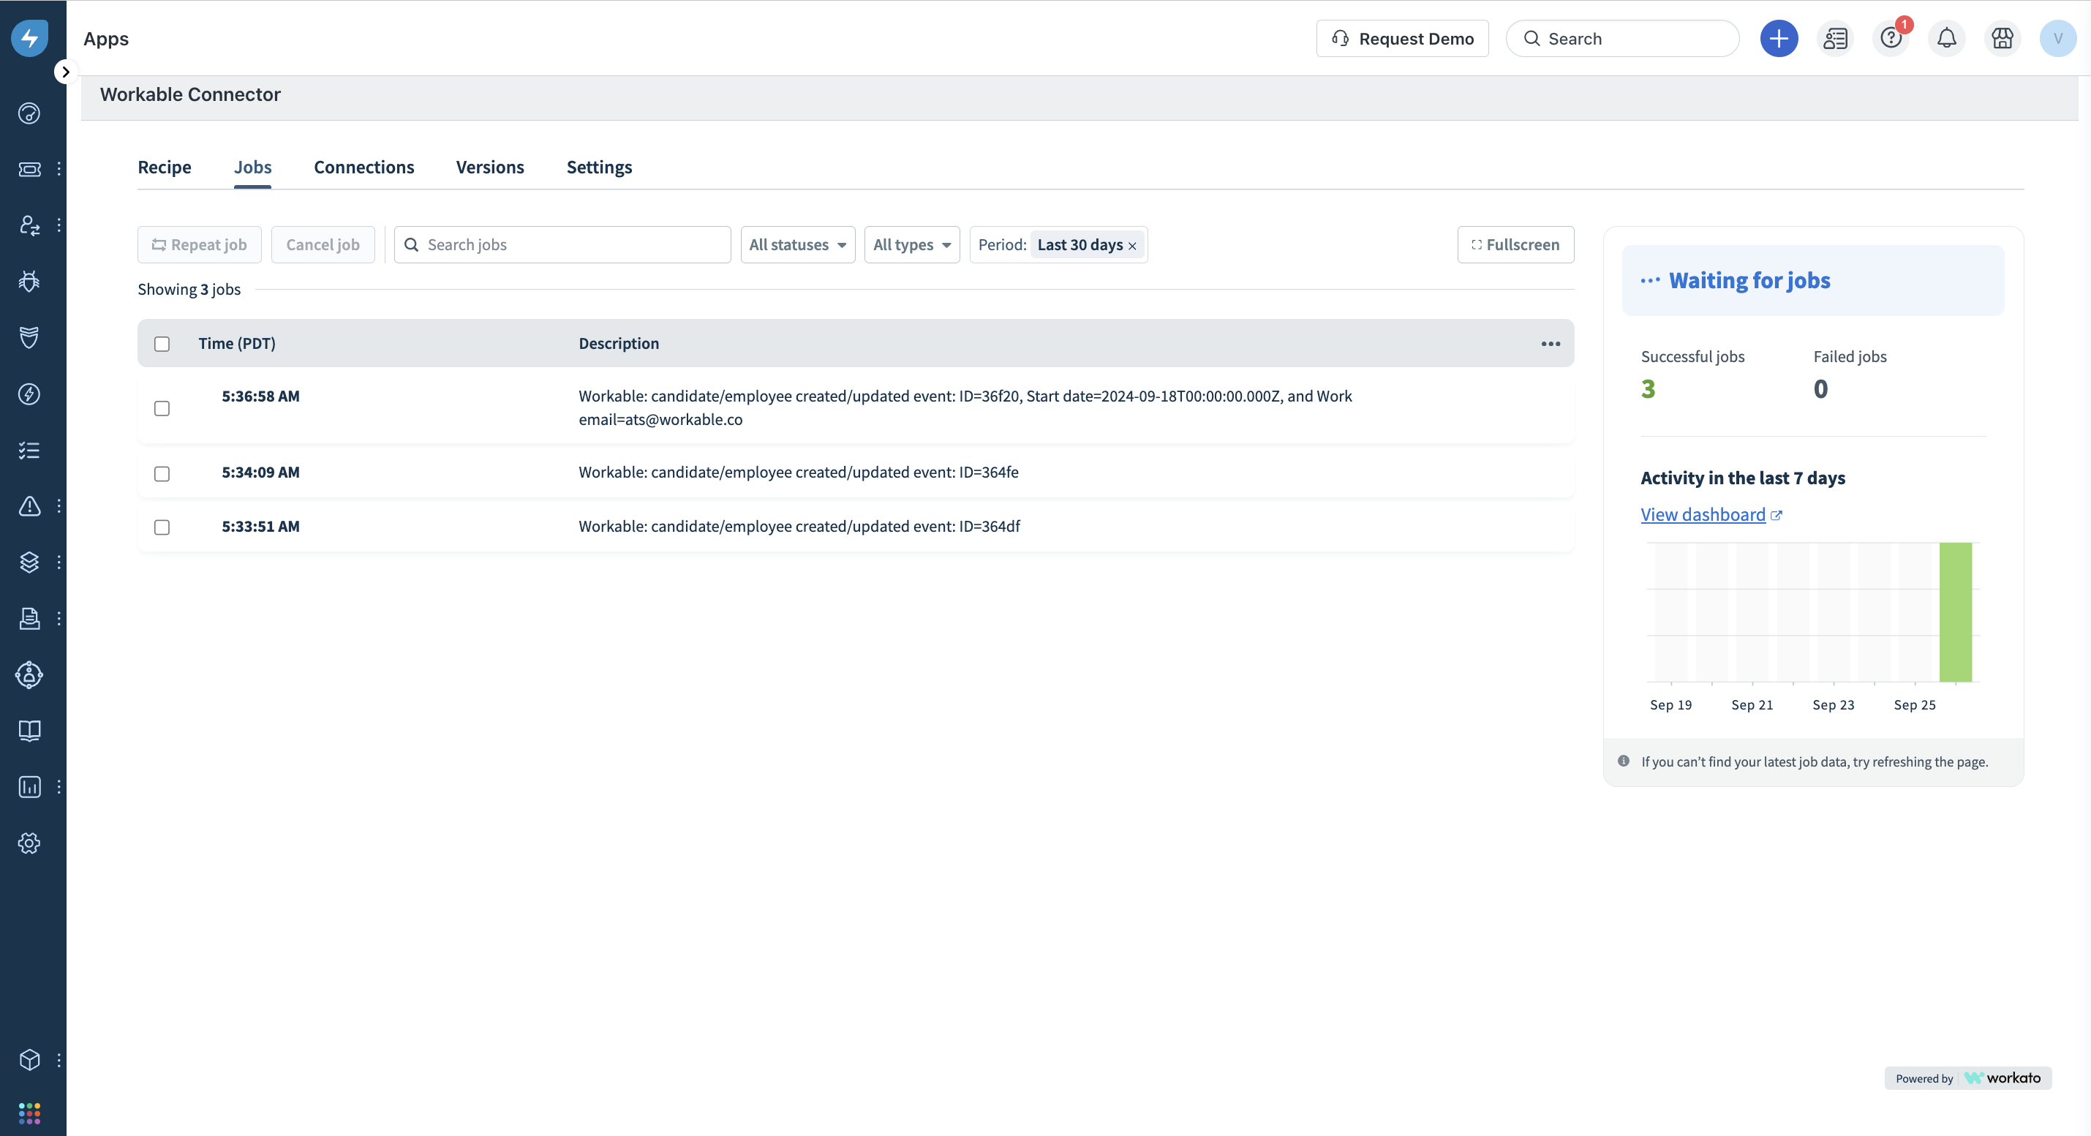Open the help question mark icon

point(1891,38)
